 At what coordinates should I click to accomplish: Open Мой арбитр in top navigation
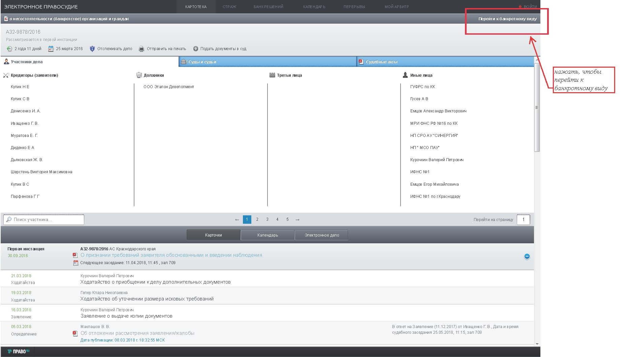397,7
